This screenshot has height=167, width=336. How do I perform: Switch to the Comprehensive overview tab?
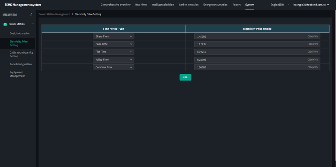pos(115,5)
